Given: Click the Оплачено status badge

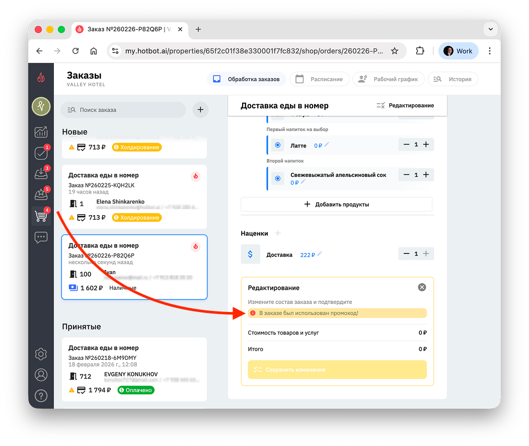Looking at the screenshot, I should click(136, 390).
